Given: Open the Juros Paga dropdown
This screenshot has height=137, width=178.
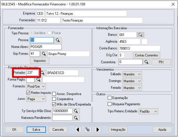Looking at the screenshot, I should click(x=36, y=99).
